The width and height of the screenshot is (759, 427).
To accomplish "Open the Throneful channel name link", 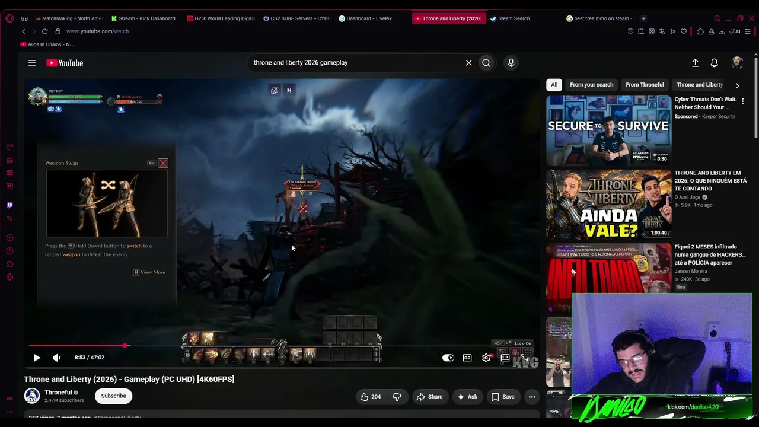I will (58, 393).
